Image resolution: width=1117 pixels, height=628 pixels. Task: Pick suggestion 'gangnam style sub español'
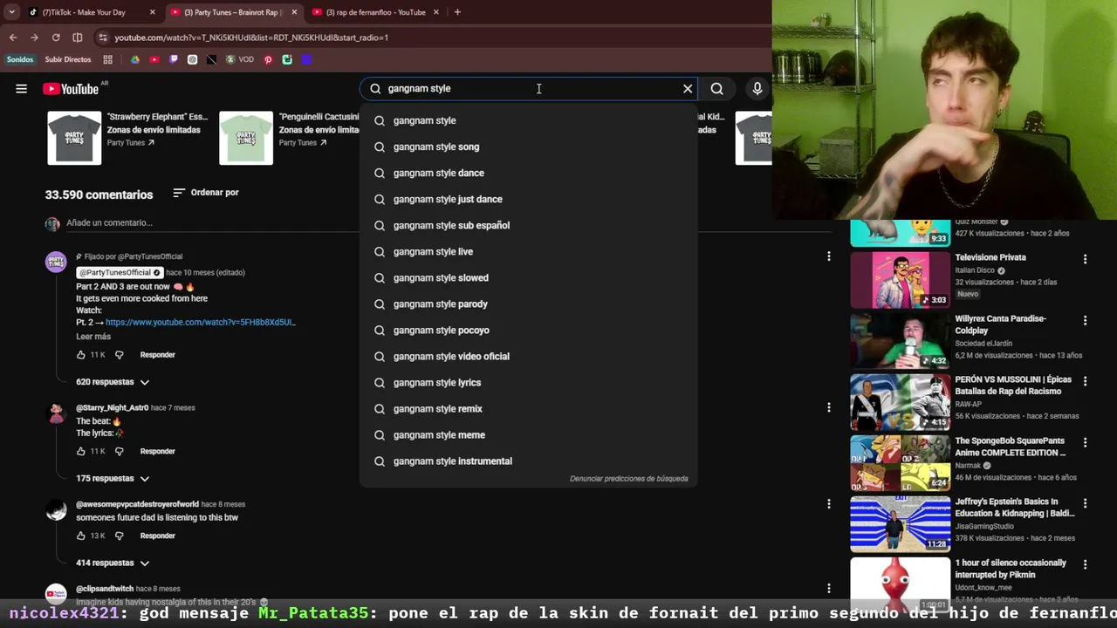(528, 225)
